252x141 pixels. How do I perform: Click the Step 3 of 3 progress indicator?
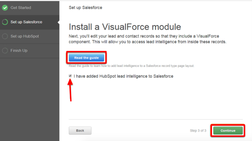coord(198,131)
